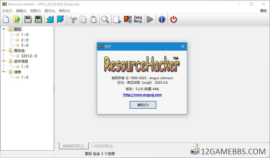Open a file using the folder icon
270x158 pixels.
pos(16,19)
